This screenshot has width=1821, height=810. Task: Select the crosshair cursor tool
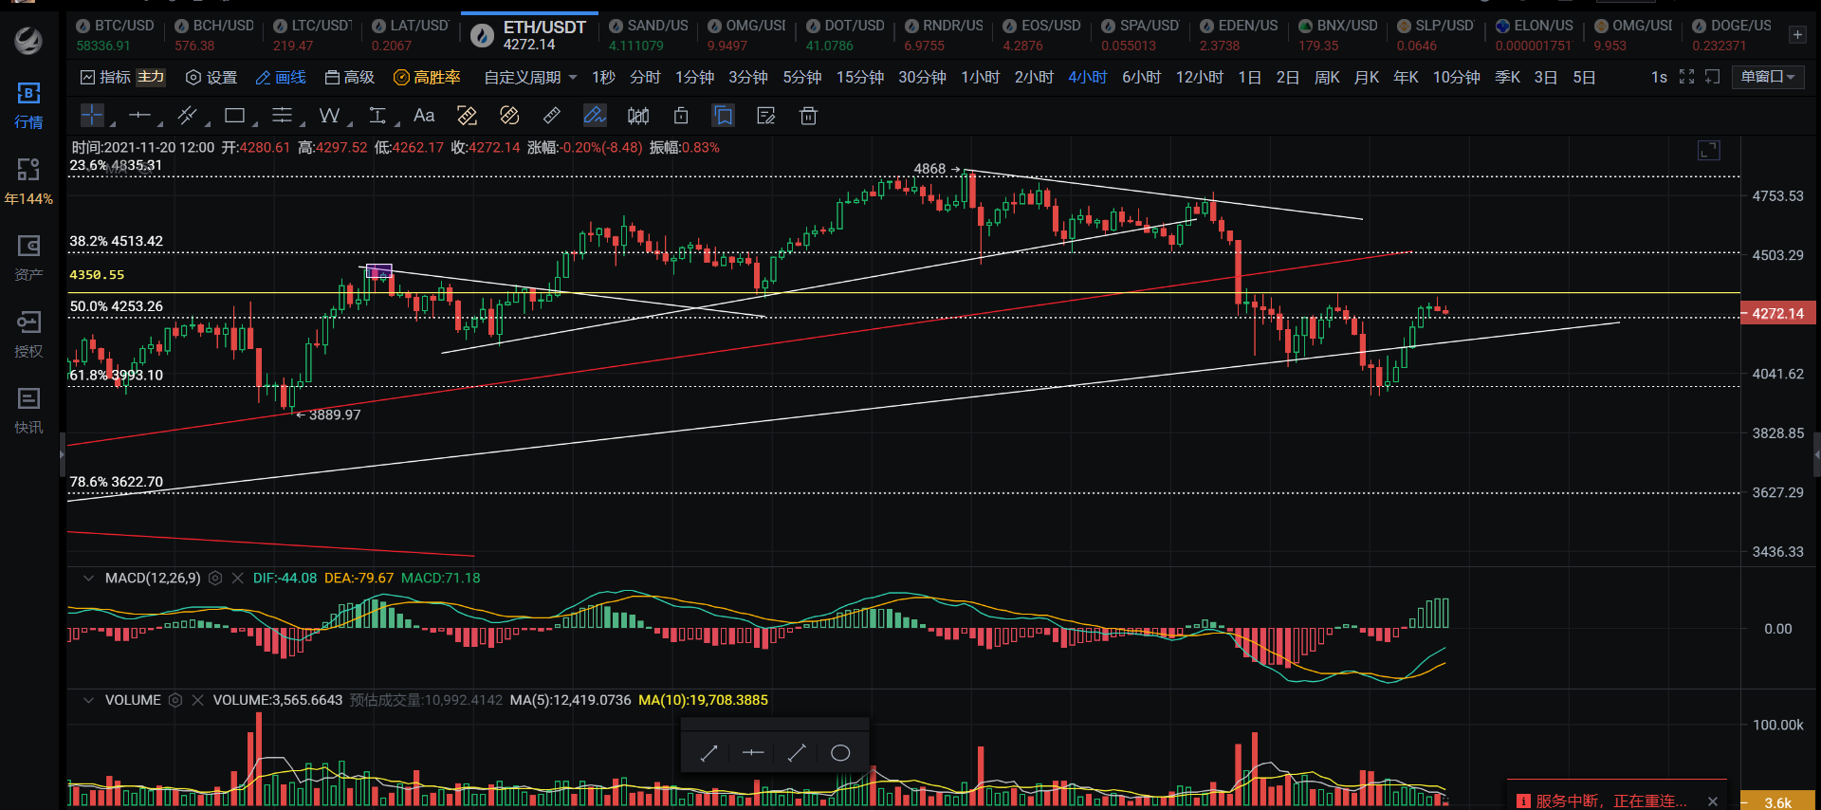coord(91,116)
